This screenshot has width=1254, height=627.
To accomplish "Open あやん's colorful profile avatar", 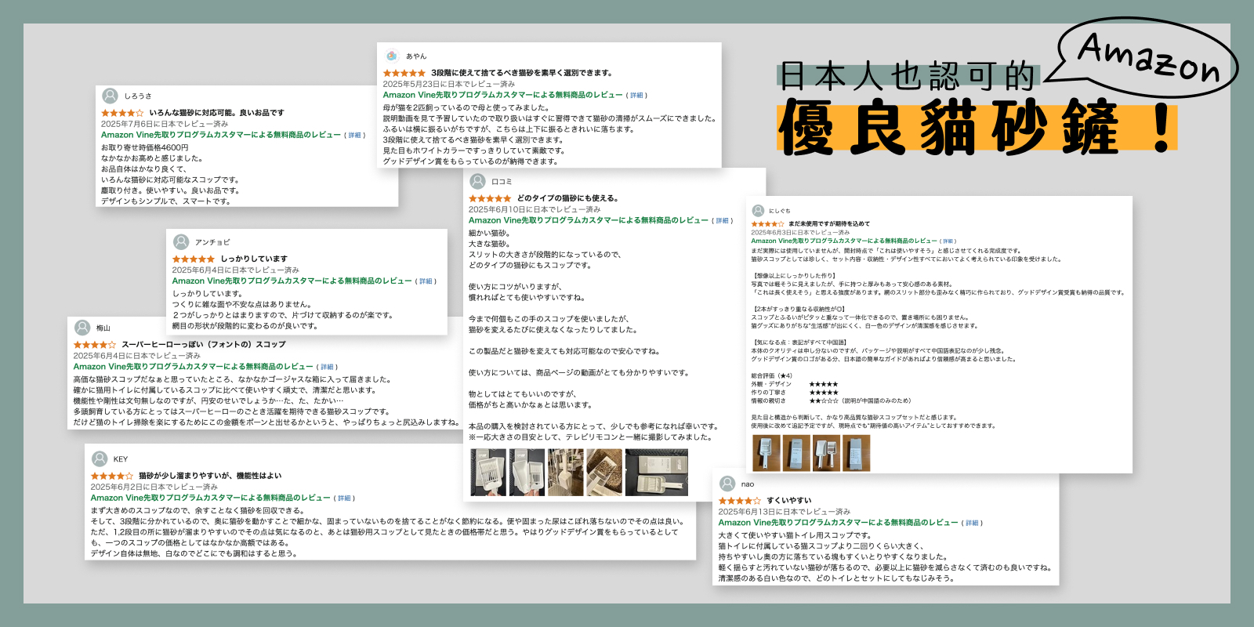I will click(392, 56).
